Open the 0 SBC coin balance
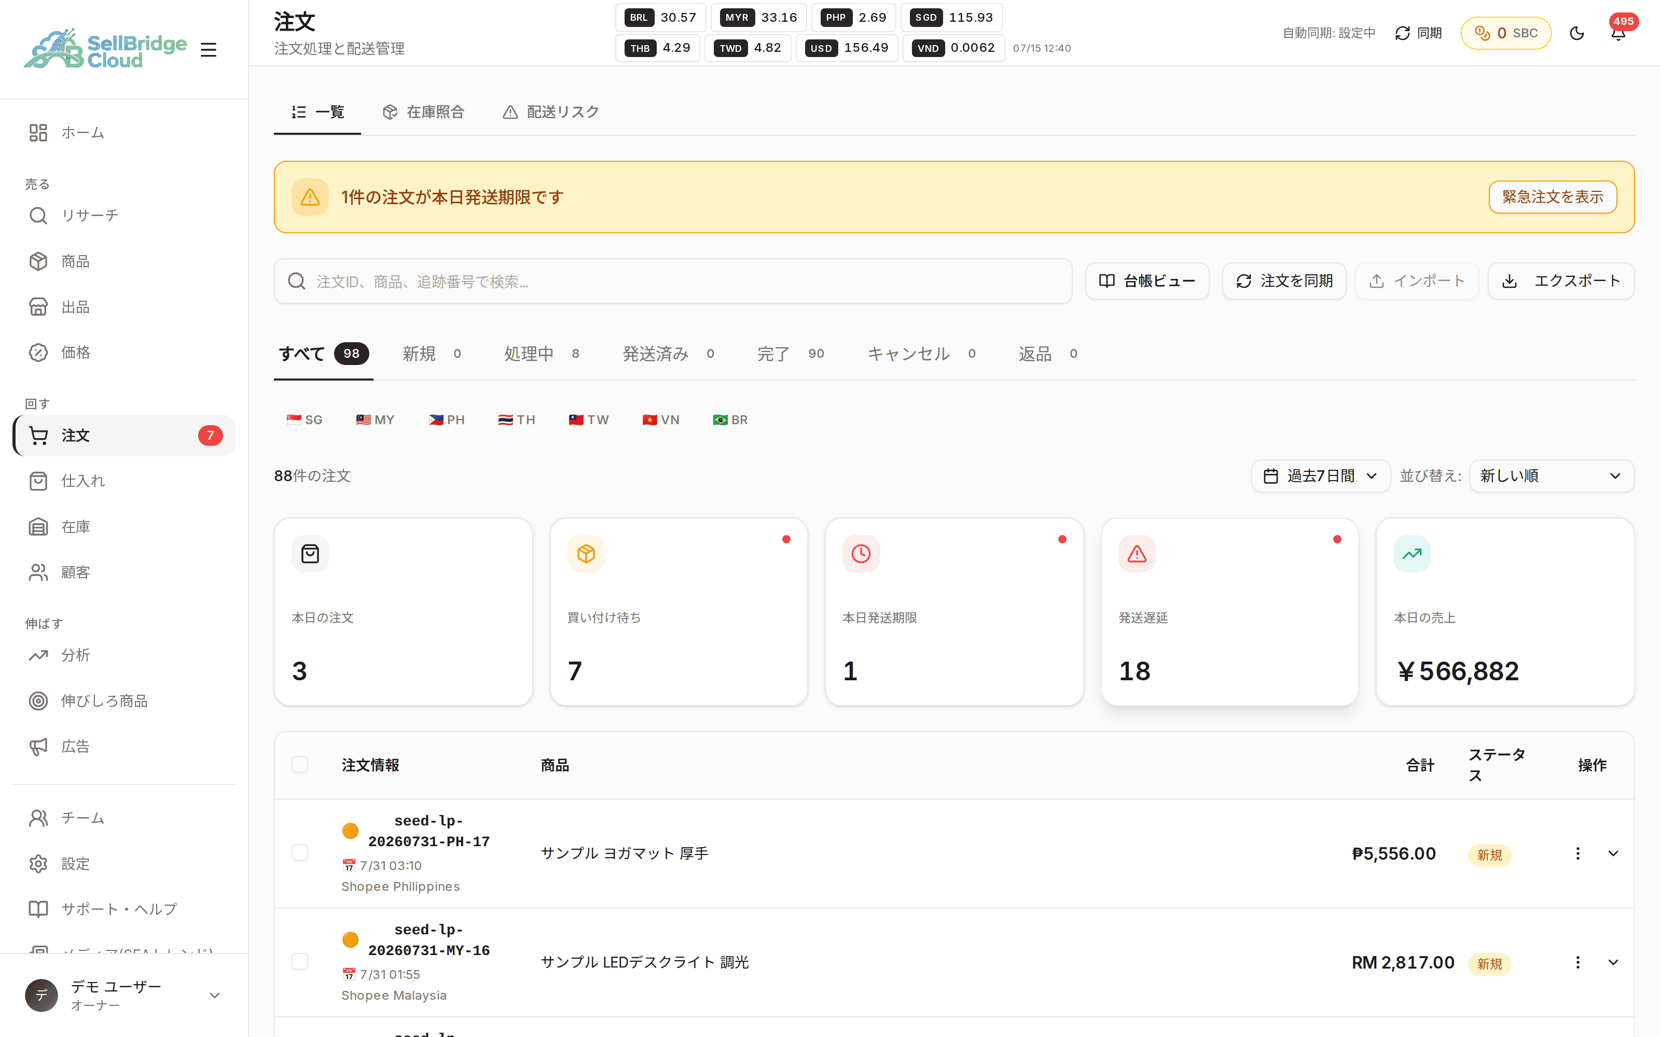The image size is (1660, 1037). coord(1505,33)
